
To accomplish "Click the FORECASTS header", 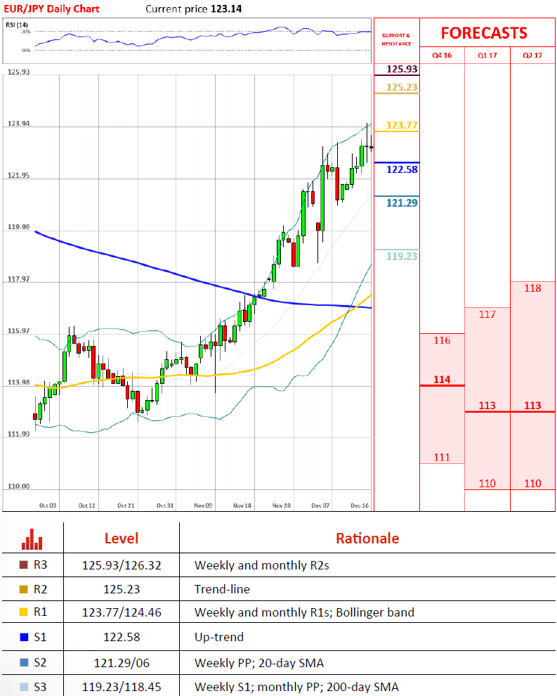I will pos(484,33).
